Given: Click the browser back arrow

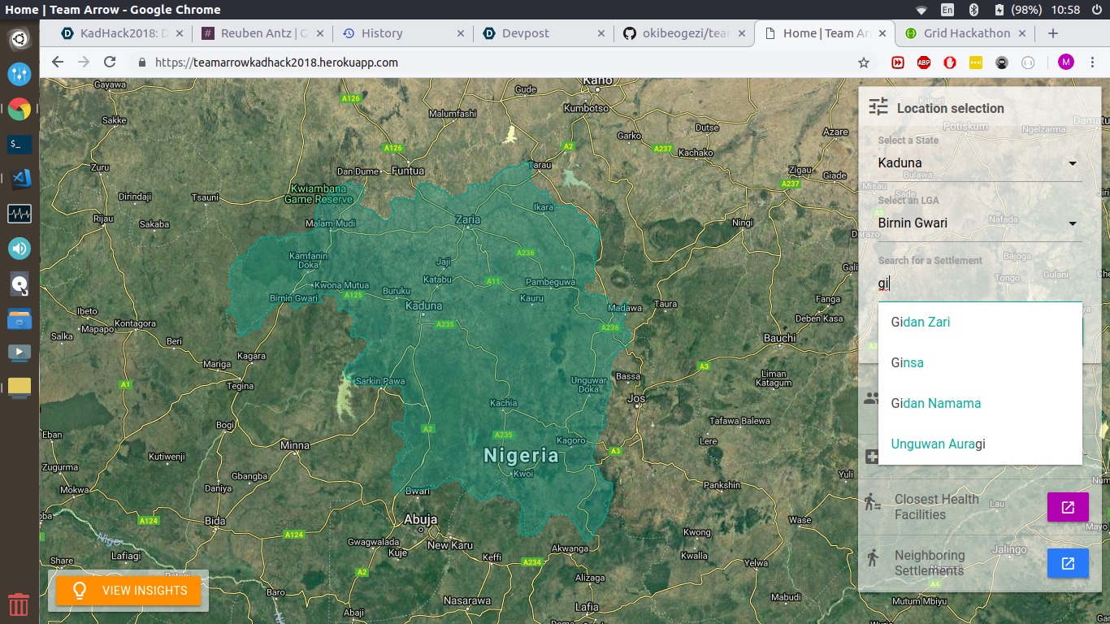Looking at the screenshot, I should [x=57, y=63].
